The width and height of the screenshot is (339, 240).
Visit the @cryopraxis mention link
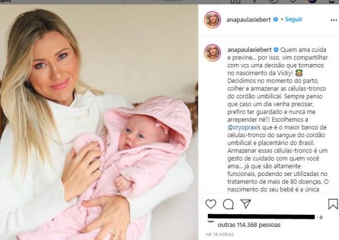click(x=244, y=127)
